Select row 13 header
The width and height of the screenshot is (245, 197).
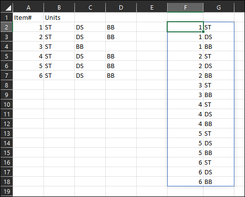click(x=6, y=133)
